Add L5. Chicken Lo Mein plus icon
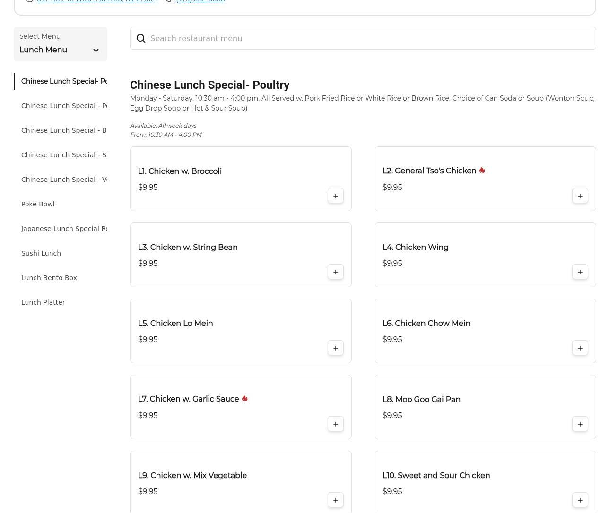The width and height of the screenshot is (610, 513). 336,348
